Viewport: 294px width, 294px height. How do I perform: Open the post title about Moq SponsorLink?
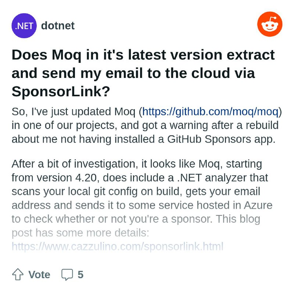[x=143, y=73]
